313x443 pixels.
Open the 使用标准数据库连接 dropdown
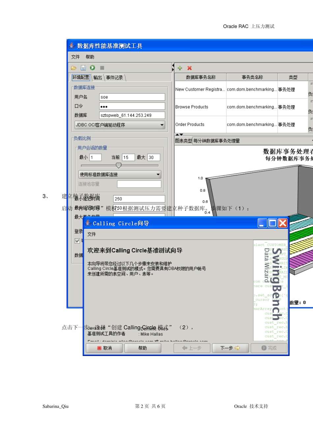pyautogui.click(x=120, y=174)
